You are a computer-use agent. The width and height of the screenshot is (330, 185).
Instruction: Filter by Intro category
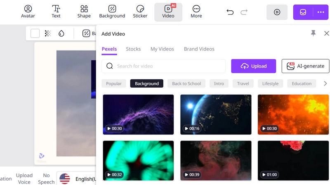click(219, 83)
